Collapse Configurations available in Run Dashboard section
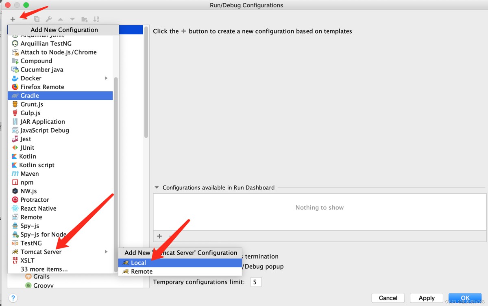This screenshot has height=306, width=488. (157, 187)
